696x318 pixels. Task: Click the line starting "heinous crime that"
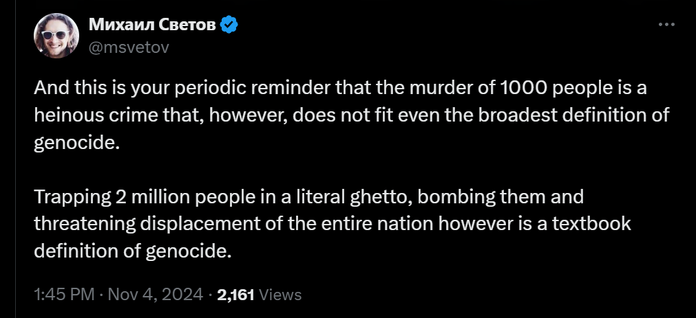(351, 115)
